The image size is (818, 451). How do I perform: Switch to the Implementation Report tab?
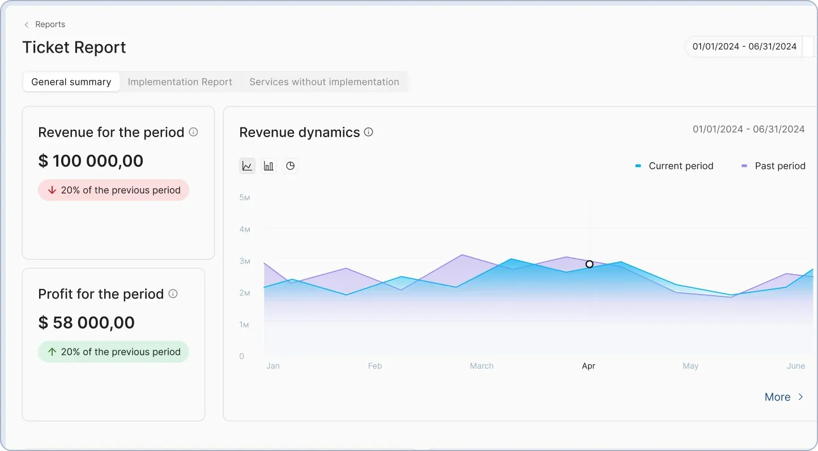click(180, 82)
